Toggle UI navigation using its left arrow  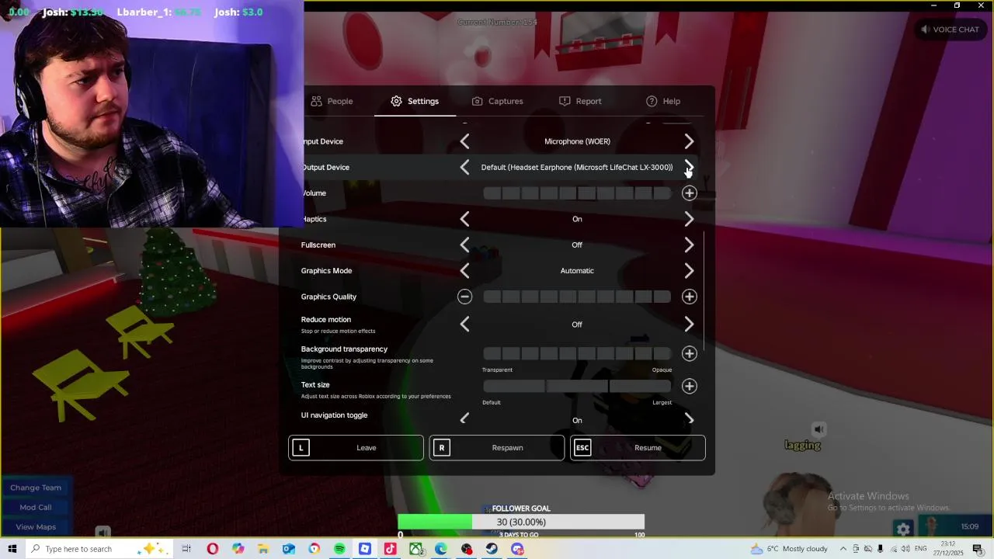464,418
